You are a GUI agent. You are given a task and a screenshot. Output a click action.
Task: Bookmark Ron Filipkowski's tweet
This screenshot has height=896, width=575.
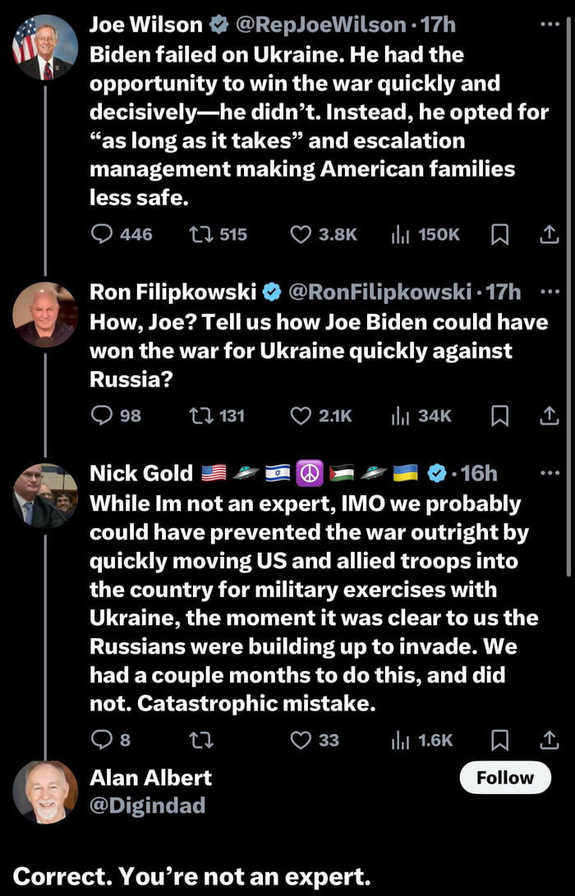pyautogui.click(x=499, y=416)
